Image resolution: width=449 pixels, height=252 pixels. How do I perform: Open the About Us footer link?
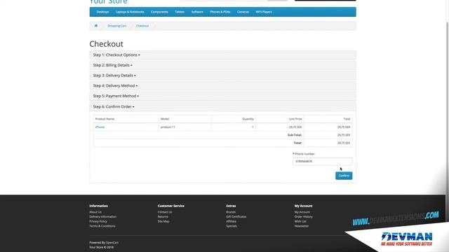pos(95,212)
